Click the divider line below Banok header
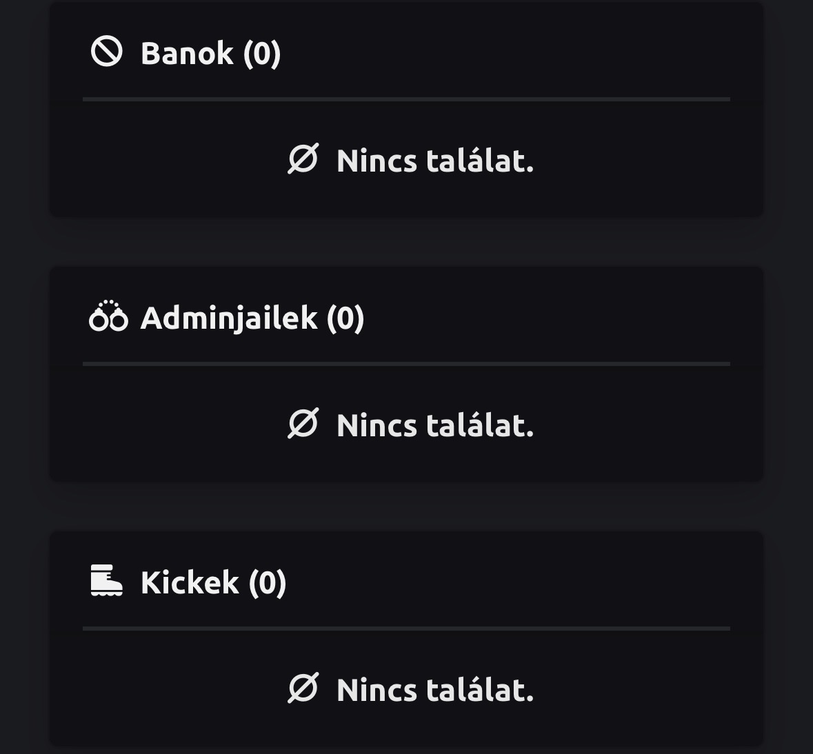813x754 pixels. pos(406,99)
